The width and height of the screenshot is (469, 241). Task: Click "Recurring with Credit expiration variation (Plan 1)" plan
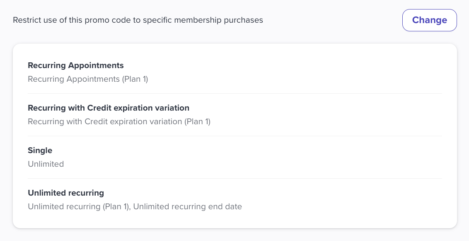coord(119,121)
